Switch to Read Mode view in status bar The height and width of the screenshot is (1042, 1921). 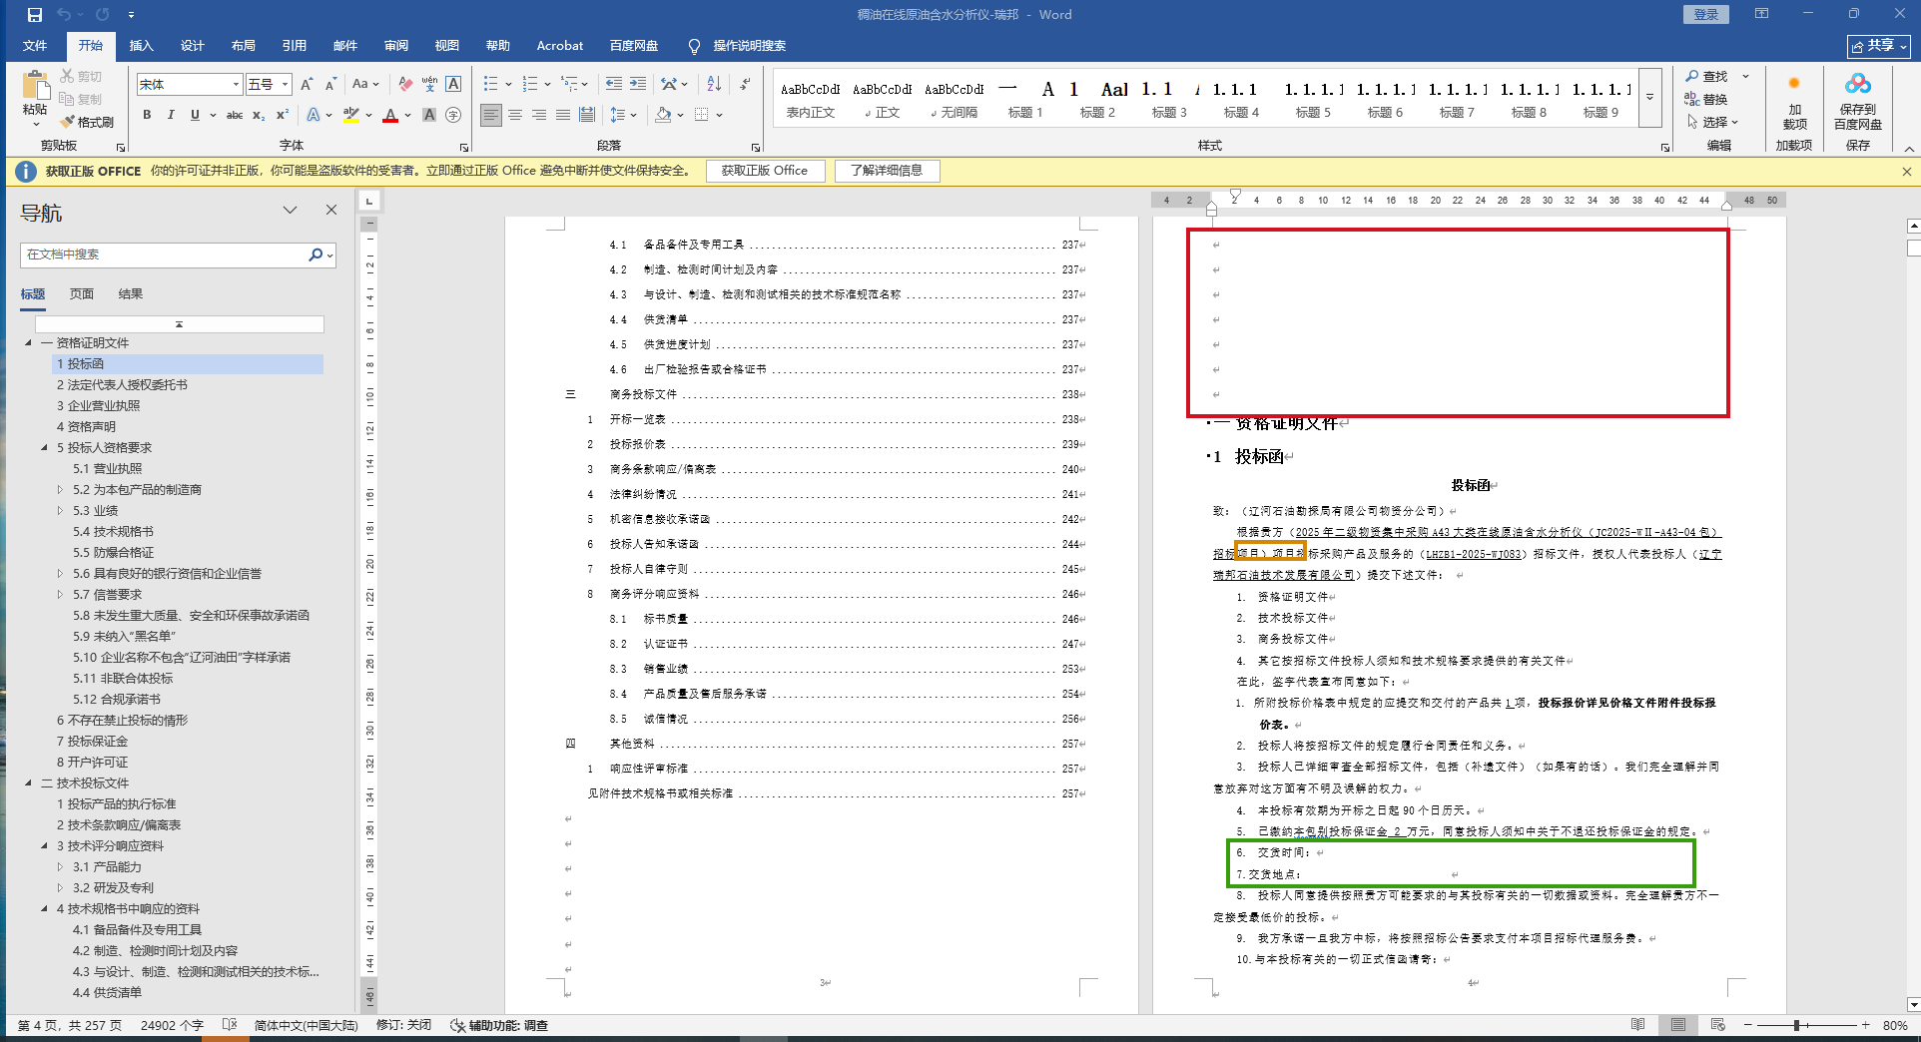(1637, 1025)
